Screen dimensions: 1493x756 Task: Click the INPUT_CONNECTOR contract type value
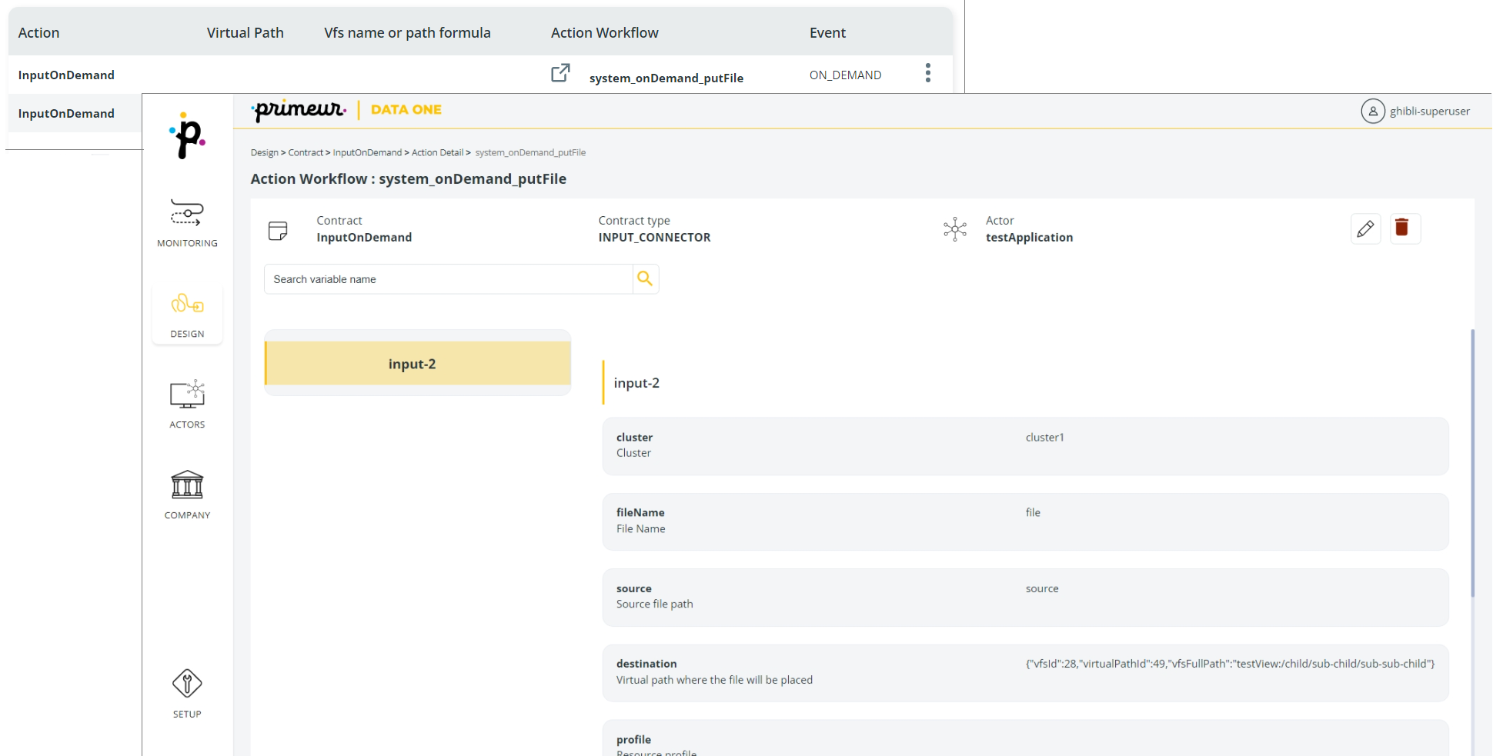click(654, 237)
